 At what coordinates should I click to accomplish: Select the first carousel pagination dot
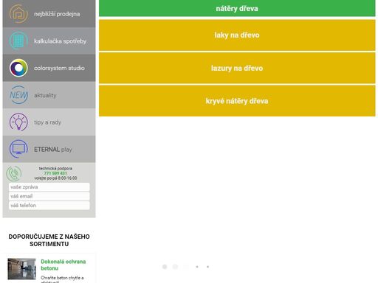point(165,267)
